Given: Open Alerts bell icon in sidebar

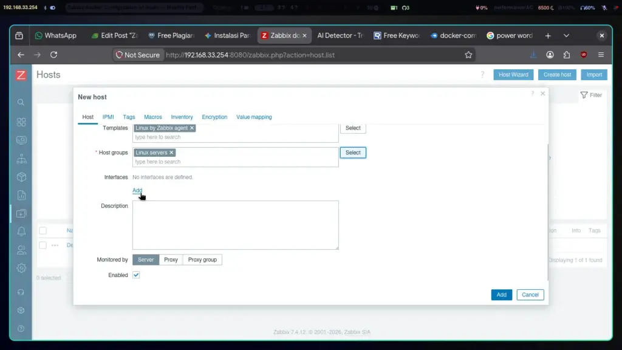Looking at the screenshot, I should 21,232.
